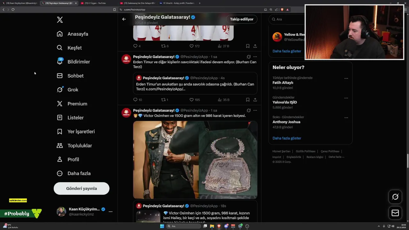Like the Erden Timur post with 195 likes
This screenshot has width=409, height=230.
pos(195,100)
